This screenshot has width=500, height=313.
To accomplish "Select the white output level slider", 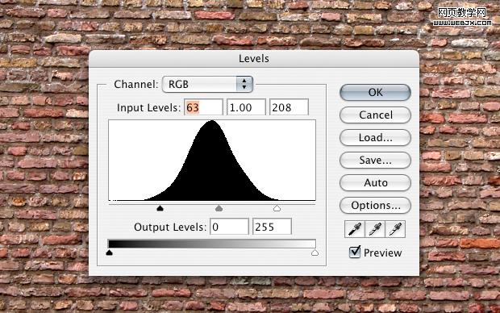I will [x=315, y=252].
